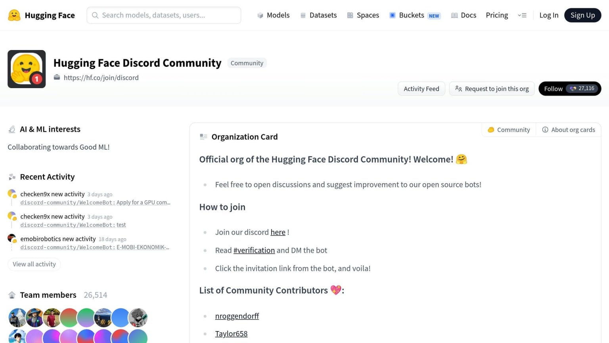Open Taylor658 contributor profile
This screenshot has width=609, height=343.
231,334
